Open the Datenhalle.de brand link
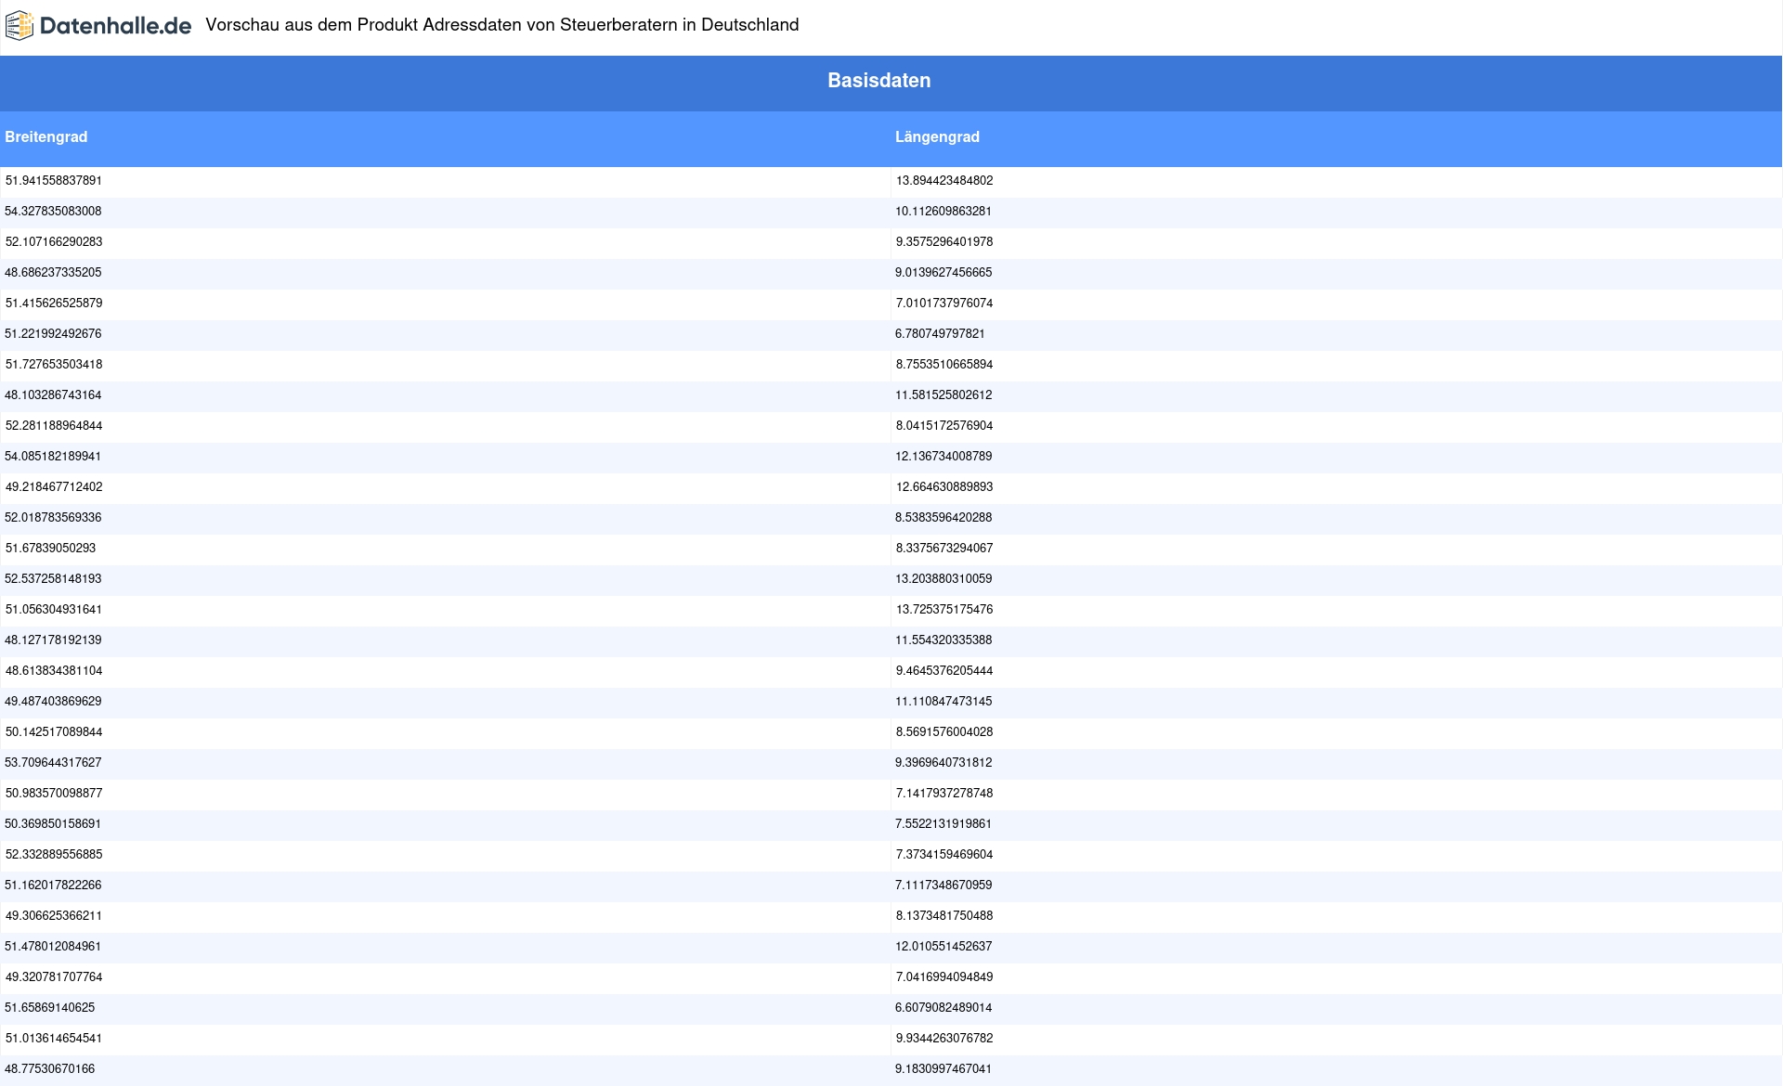1783x1086 pixels. [x=98, y=25]
